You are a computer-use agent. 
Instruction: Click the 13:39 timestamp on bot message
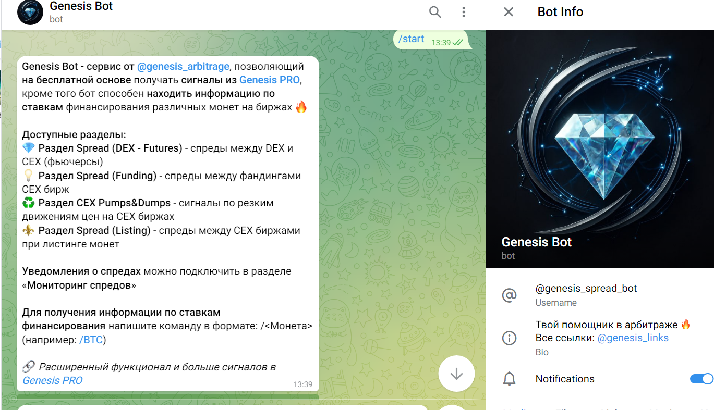(302, 384)
